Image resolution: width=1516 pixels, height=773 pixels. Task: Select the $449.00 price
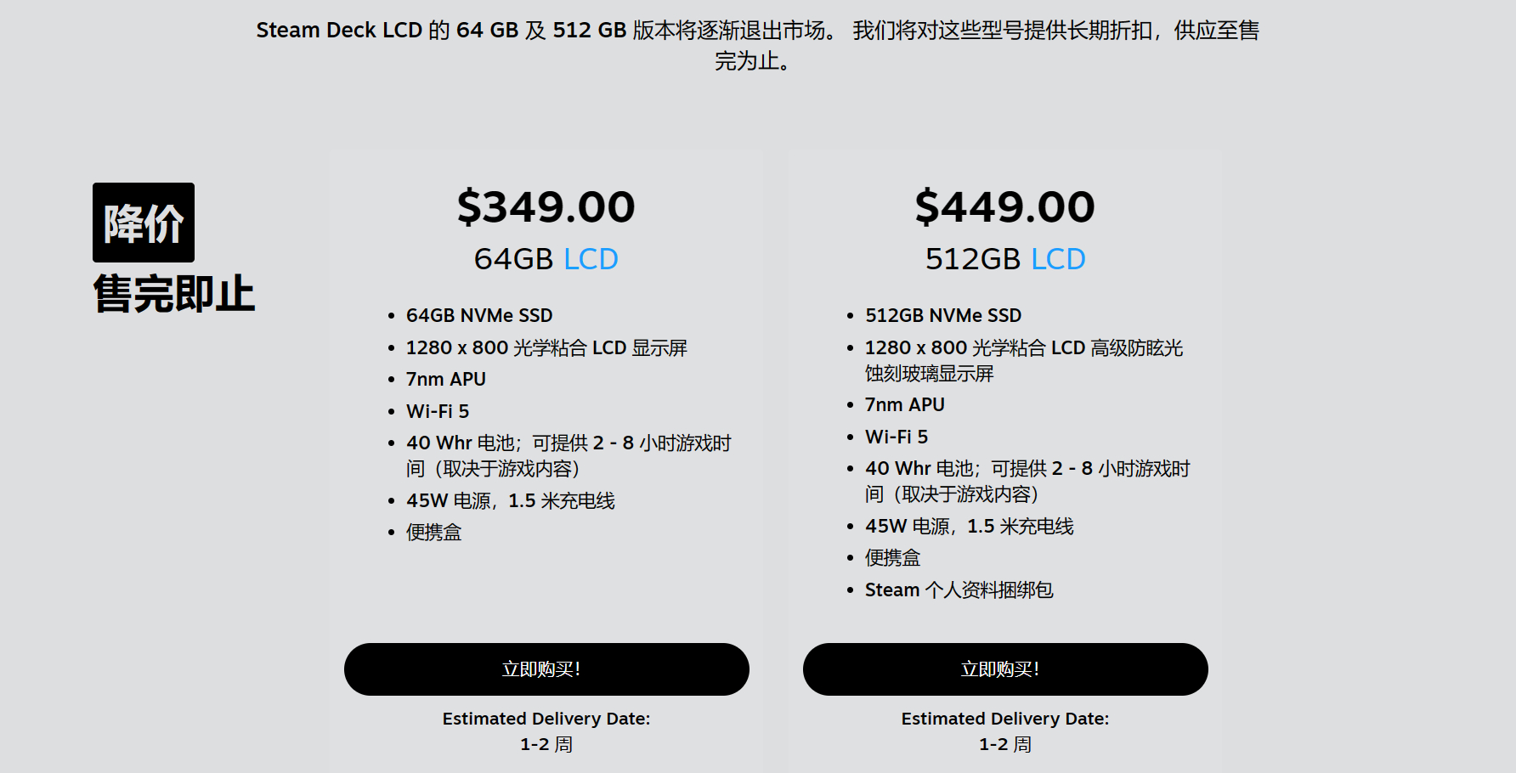[1005, 207]
